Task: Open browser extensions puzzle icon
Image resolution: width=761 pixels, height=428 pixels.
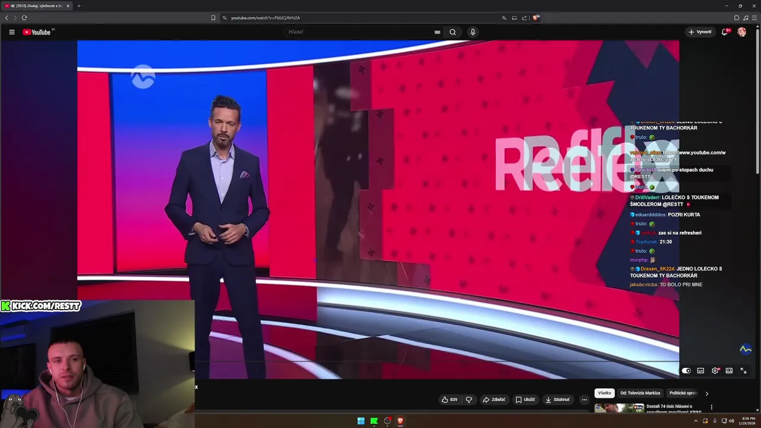Action: pyautogui.click(x=737, y=18)
